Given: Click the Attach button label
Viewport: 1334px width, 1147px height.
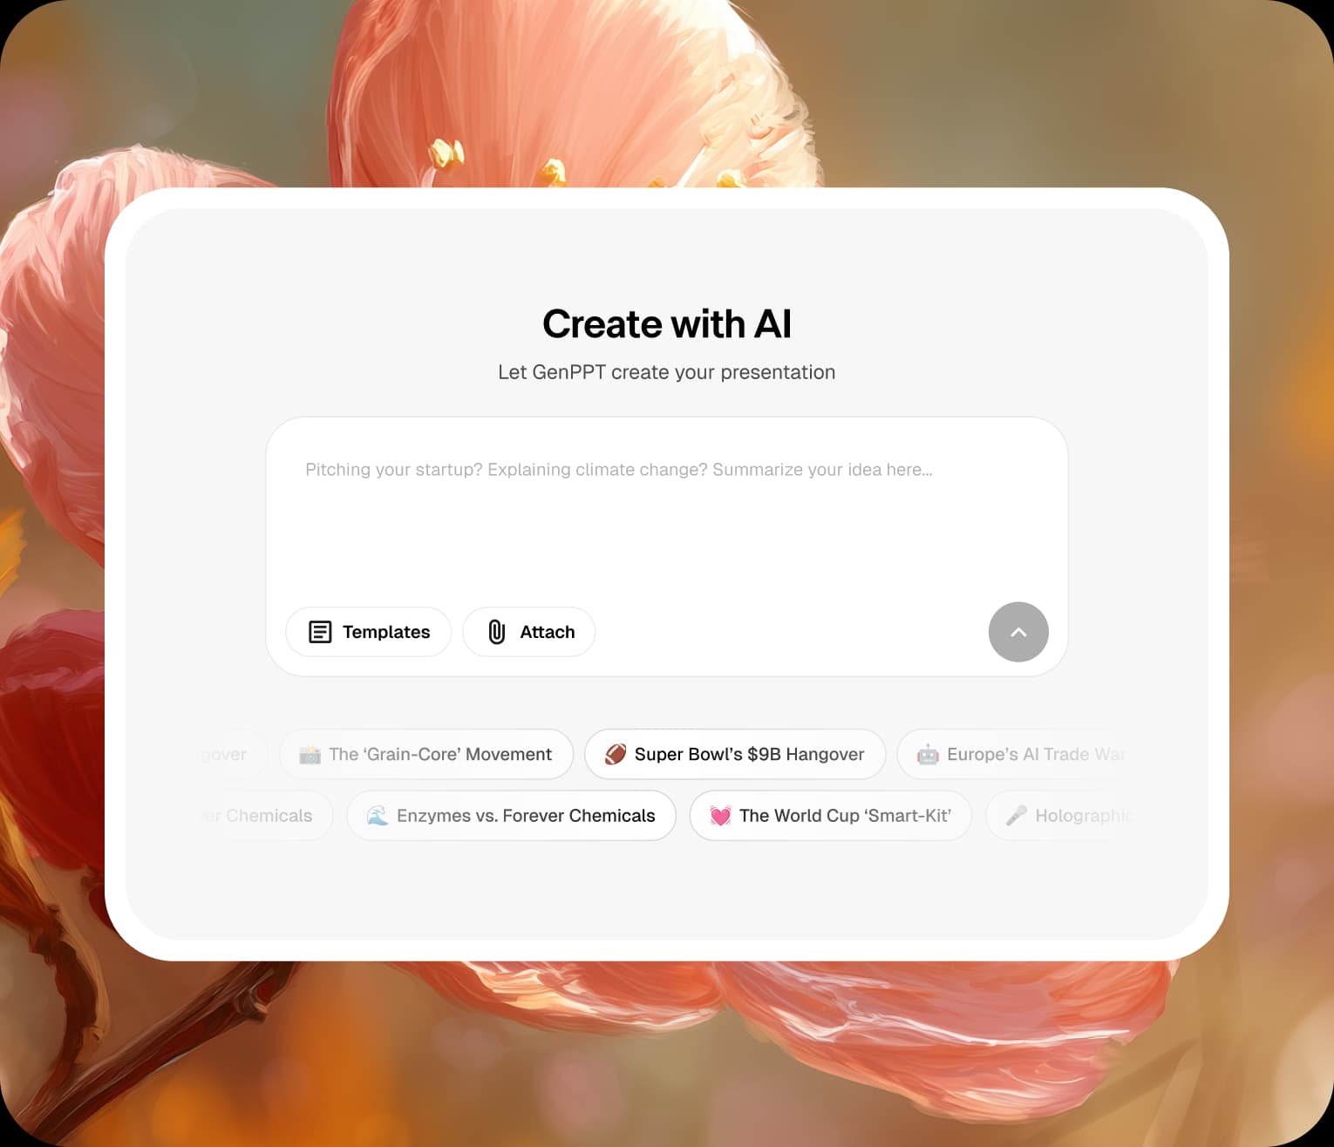Looking at the screenshot, I should [x=548, y=632].
